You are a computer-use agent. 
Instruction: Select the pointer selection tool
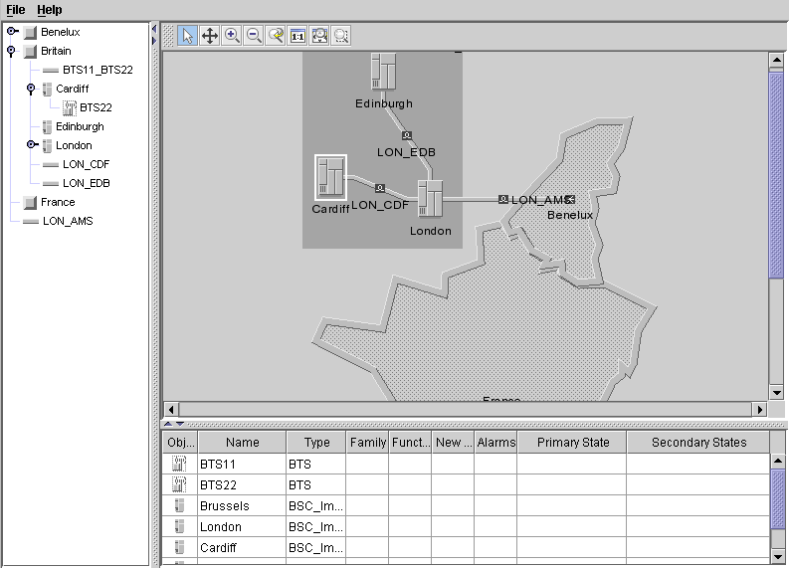tap(188, 36)
